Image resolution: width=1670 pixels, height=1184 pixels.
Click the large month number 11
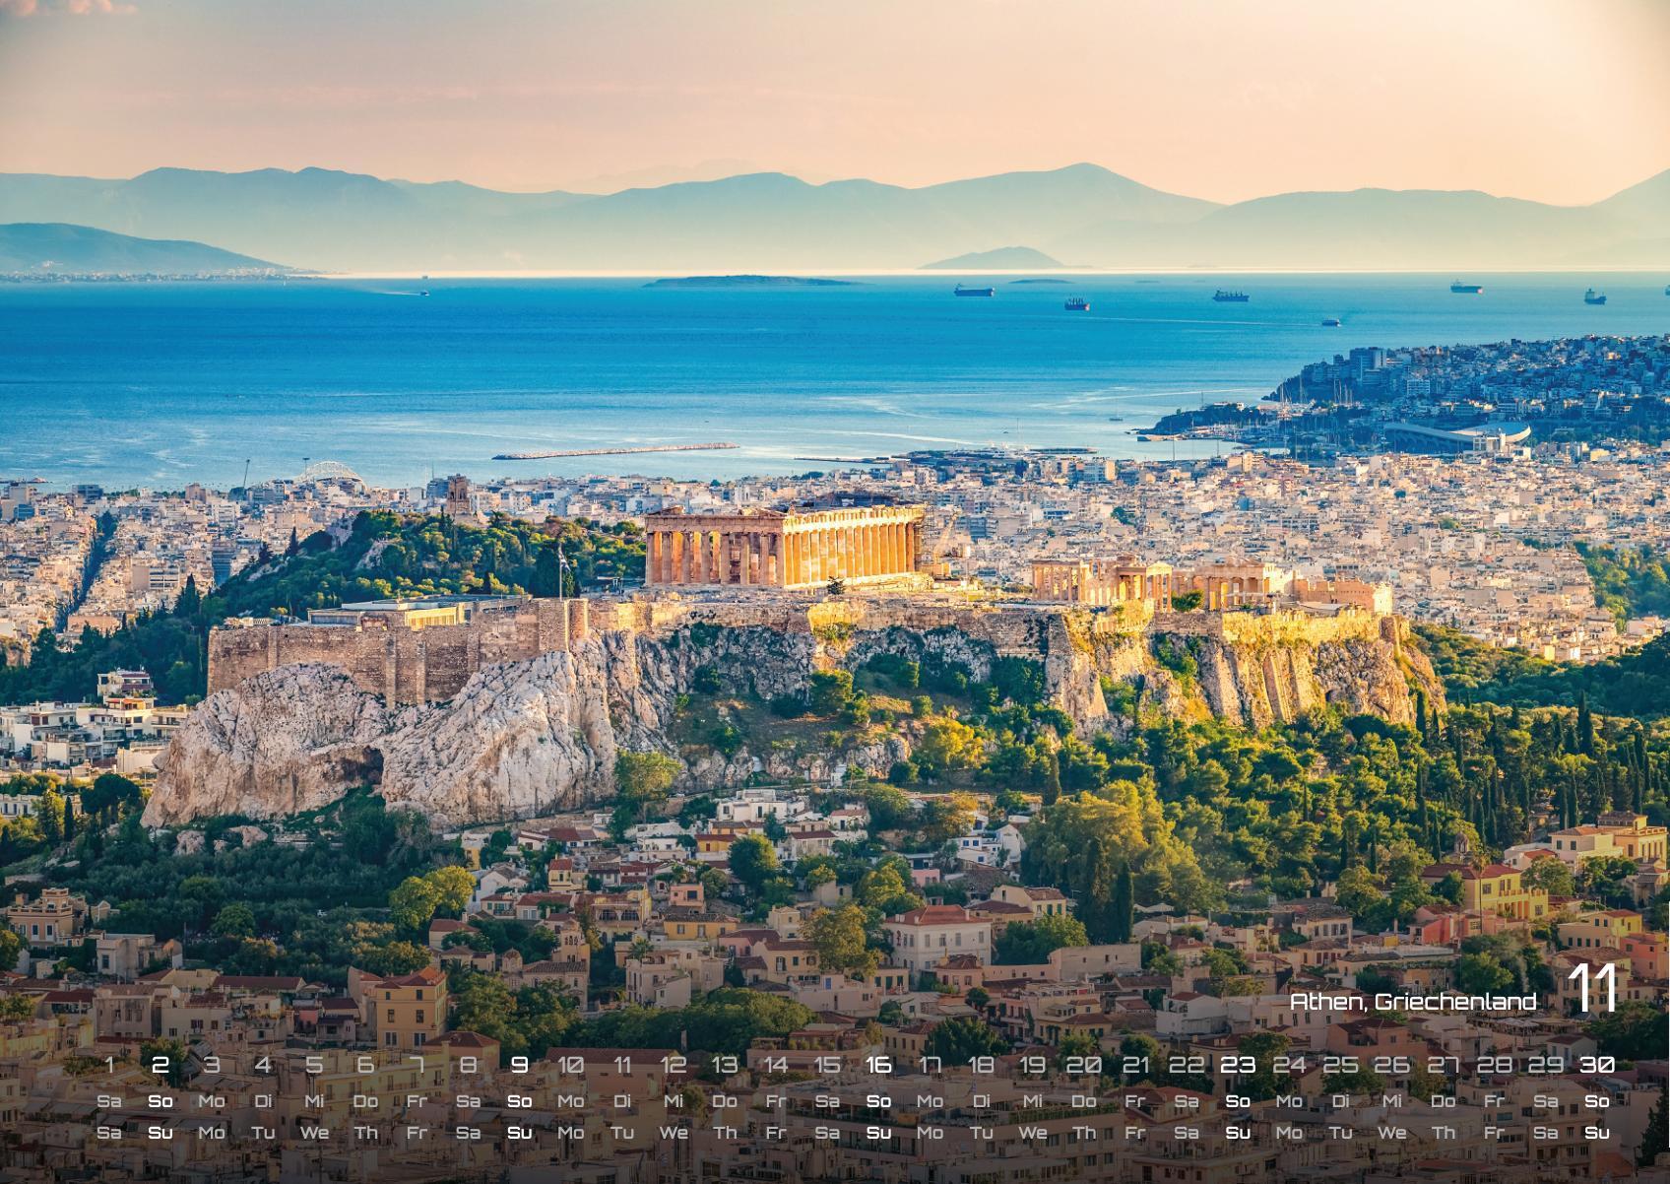pos(1592,989)
